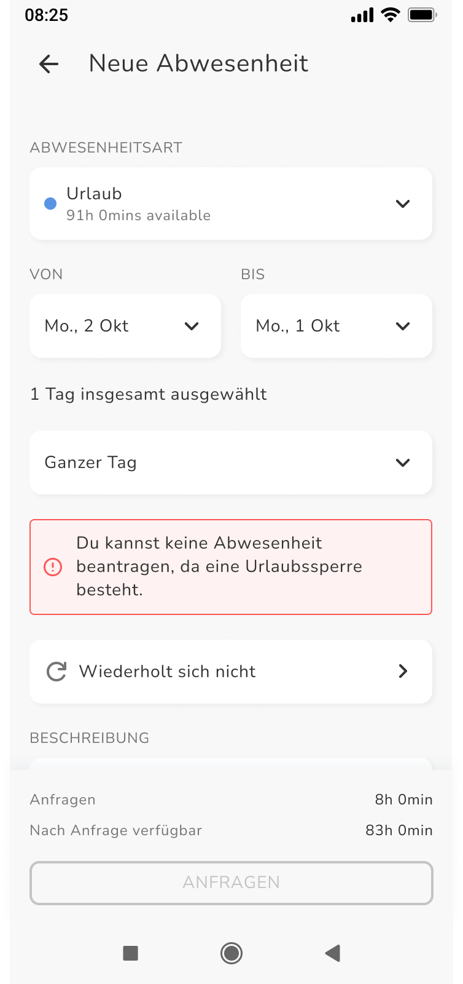This screenshot has height=984, width=463.
Task: Tap the Android square recents button
Action: coord(130,953)
